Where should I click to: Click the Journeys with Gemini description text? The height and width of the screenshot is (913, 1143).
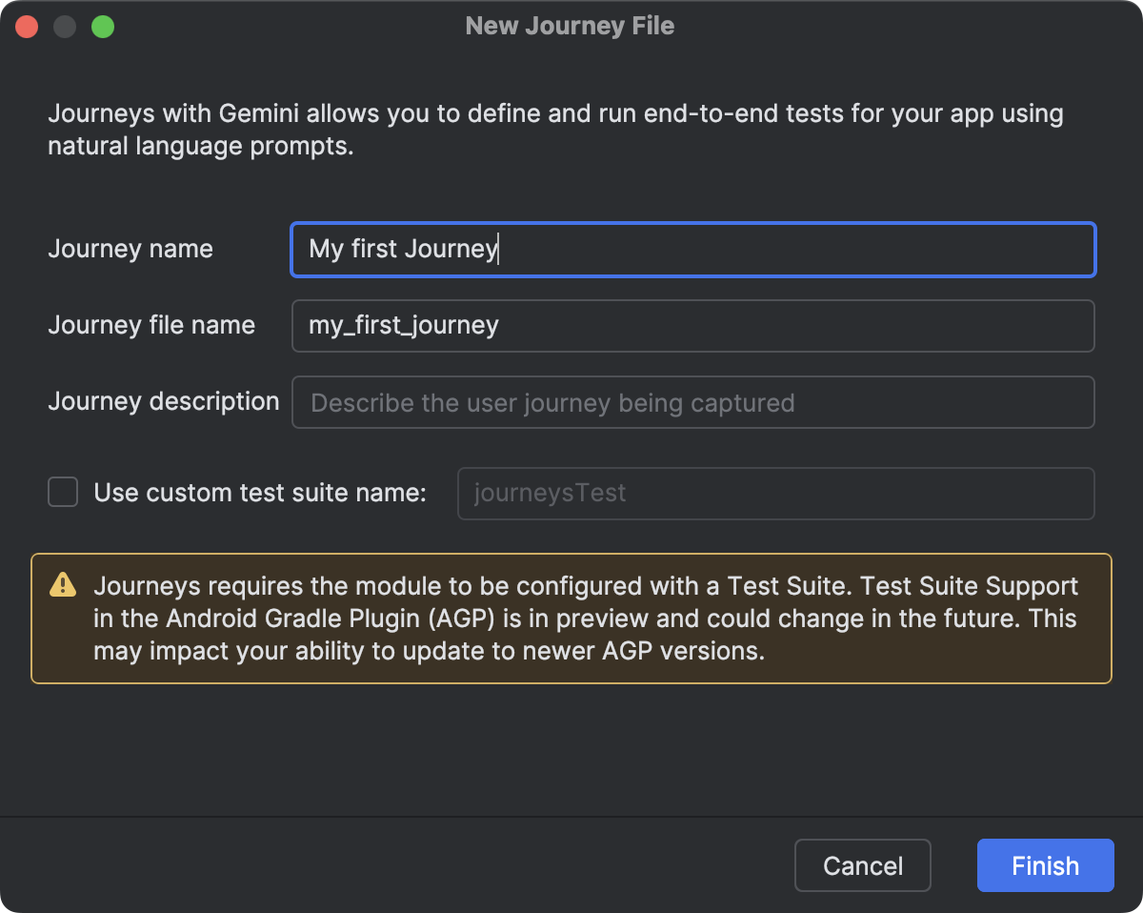coord(555,129)
